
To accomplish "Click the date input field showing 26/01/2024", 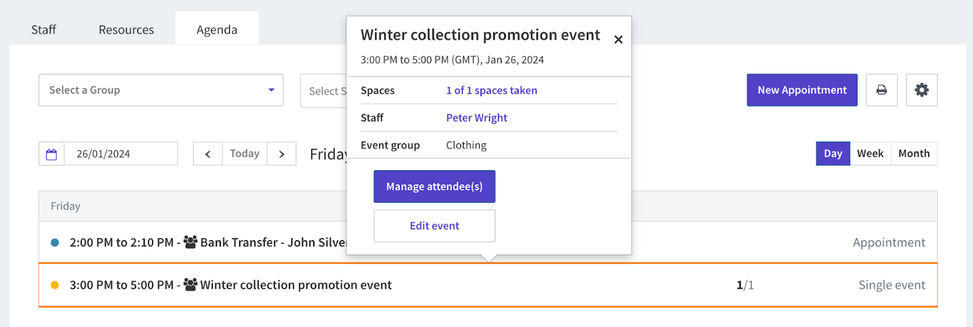I will [121, 154].
